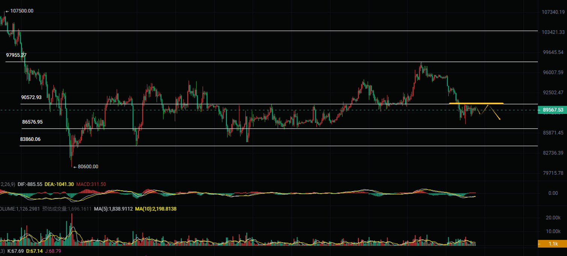Click the K:67.69 KDJ label
This screenshot has width=567, height=256.
tap(15, 251)
